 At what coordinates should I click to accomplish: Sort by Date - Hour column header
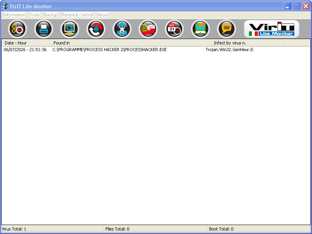pos(25,43)
